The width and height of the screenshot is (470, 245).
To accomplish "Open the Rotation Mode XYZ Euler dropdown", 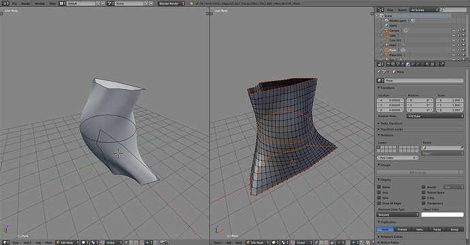I will (x=435, y=116).
